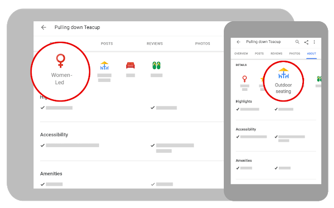Click the Outdoor seating icon on phone
The height and width of the screenshot is (208, 334).
click(283, 73)
